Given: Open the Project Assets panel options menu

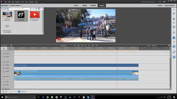Looking at the screenshot, I should 42,9.
